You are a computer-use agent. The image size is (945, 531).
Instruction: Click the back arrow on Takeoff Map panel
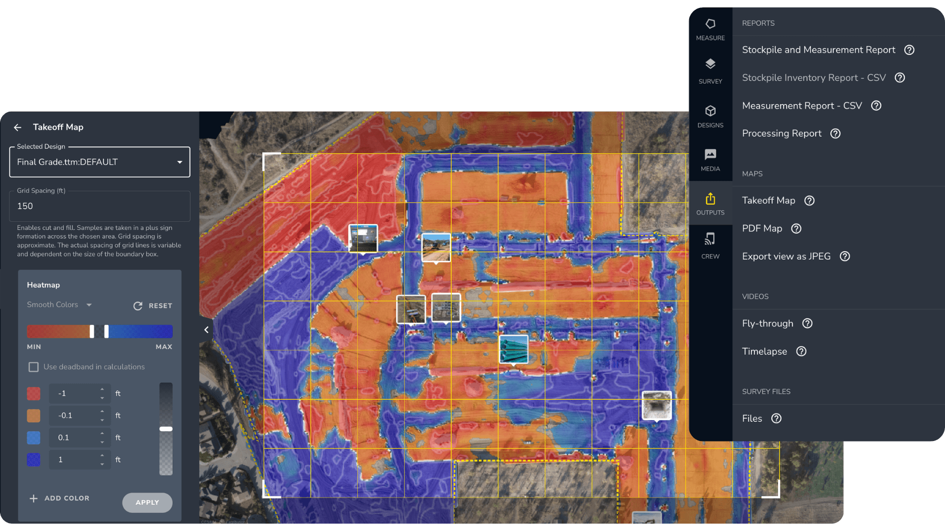pyautogui.click(x=17, y=127)
